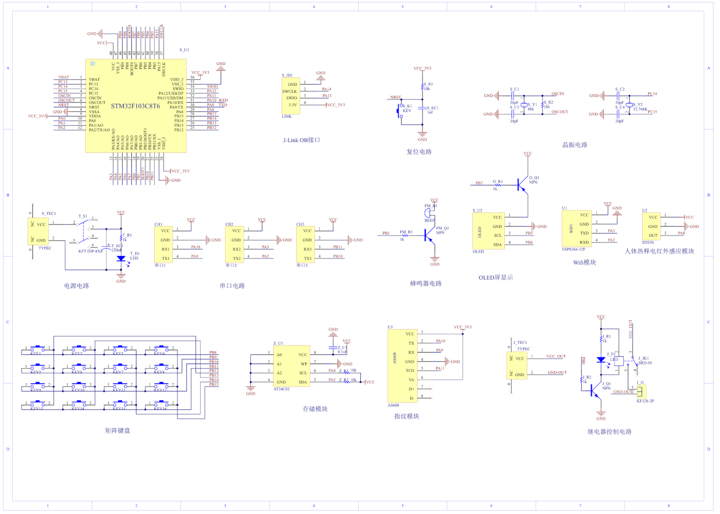The height and width of the screenshot is (514, 720).
Task: Click the PA10_RXD net label
Action: (217, 100)
